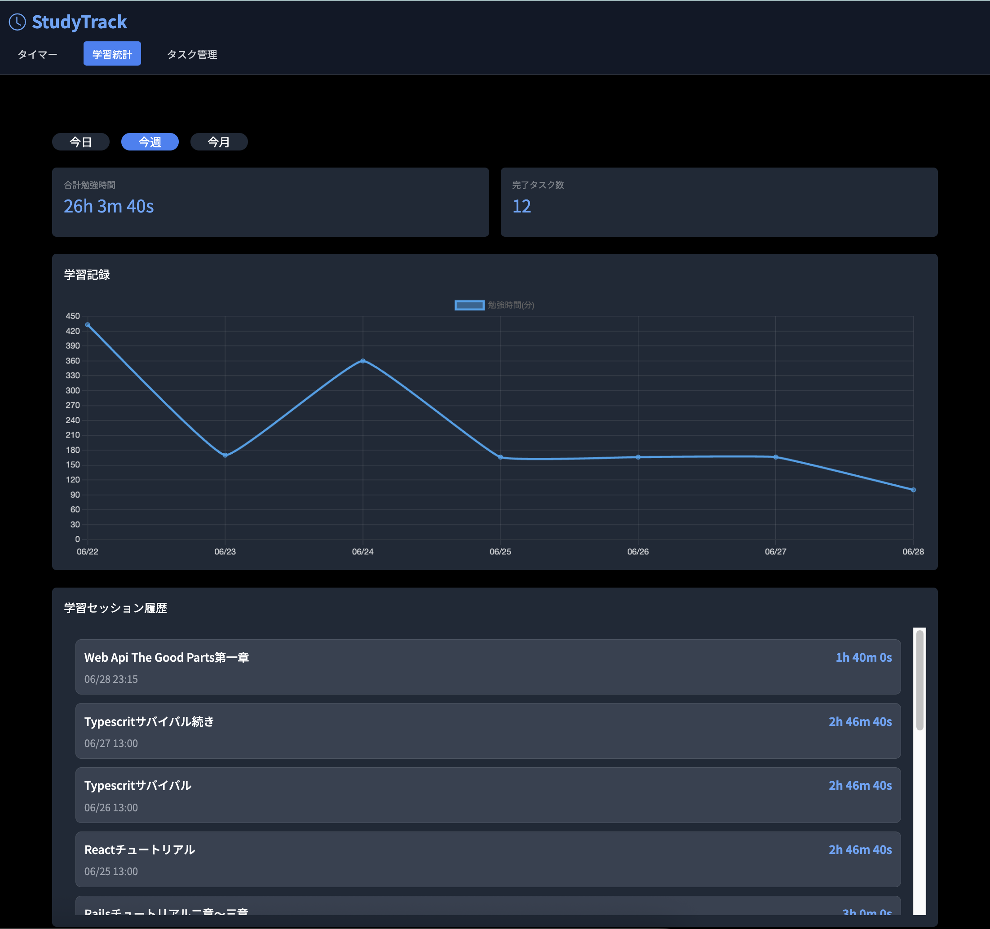Click the 06/28 data point on chart

[913, 490]
